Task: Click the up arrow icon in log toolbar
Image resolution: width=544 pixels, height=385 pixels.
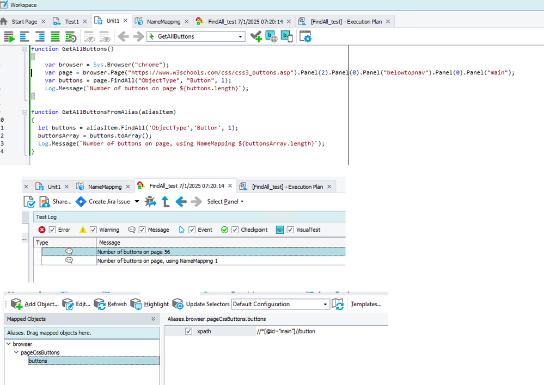Action: [x=166, y=202]
